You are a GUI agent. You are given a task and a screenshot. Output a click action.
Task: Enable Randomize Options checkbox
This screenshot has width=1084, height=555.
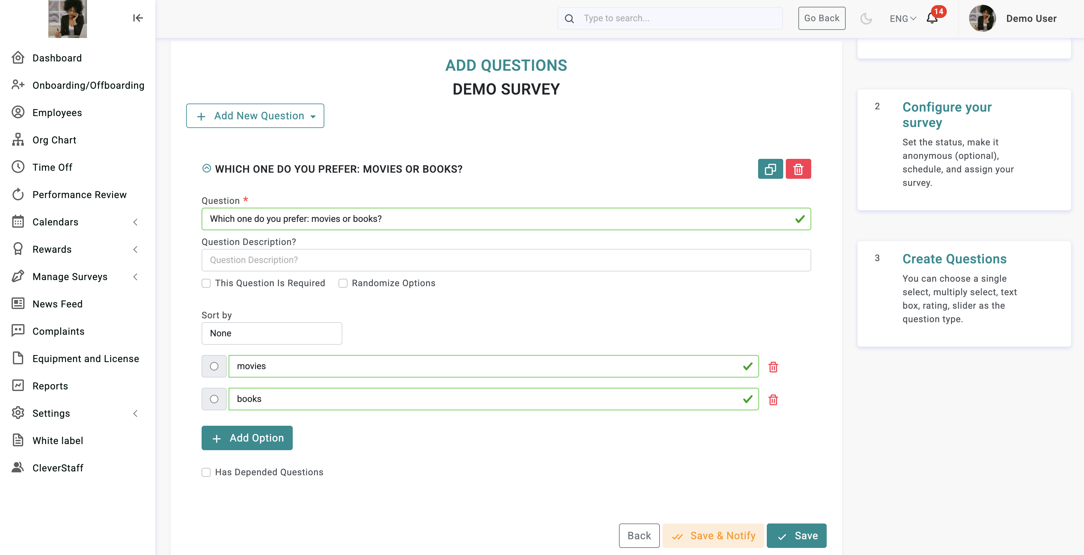pos(343,283)
